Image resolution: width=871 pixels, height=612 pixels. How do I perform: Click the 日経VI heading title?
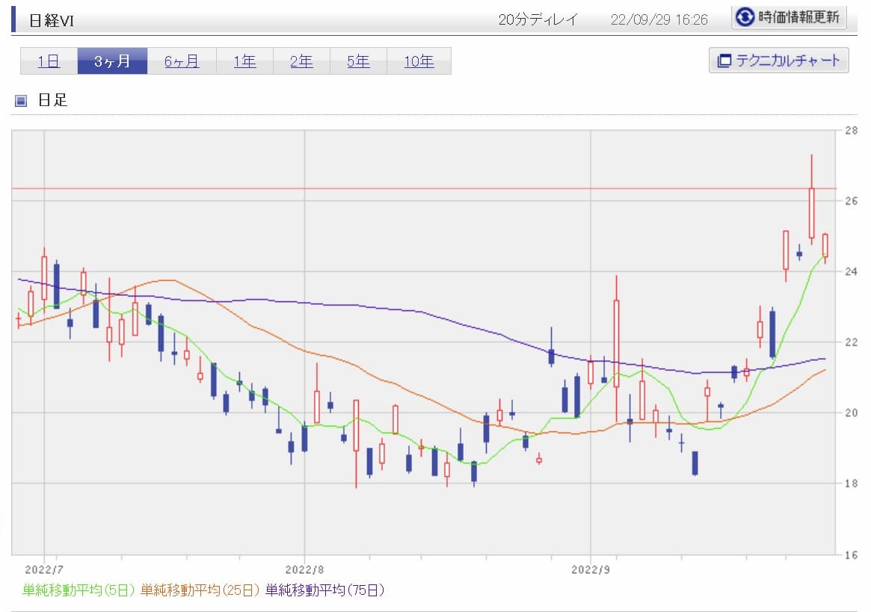tap(51, 20)
